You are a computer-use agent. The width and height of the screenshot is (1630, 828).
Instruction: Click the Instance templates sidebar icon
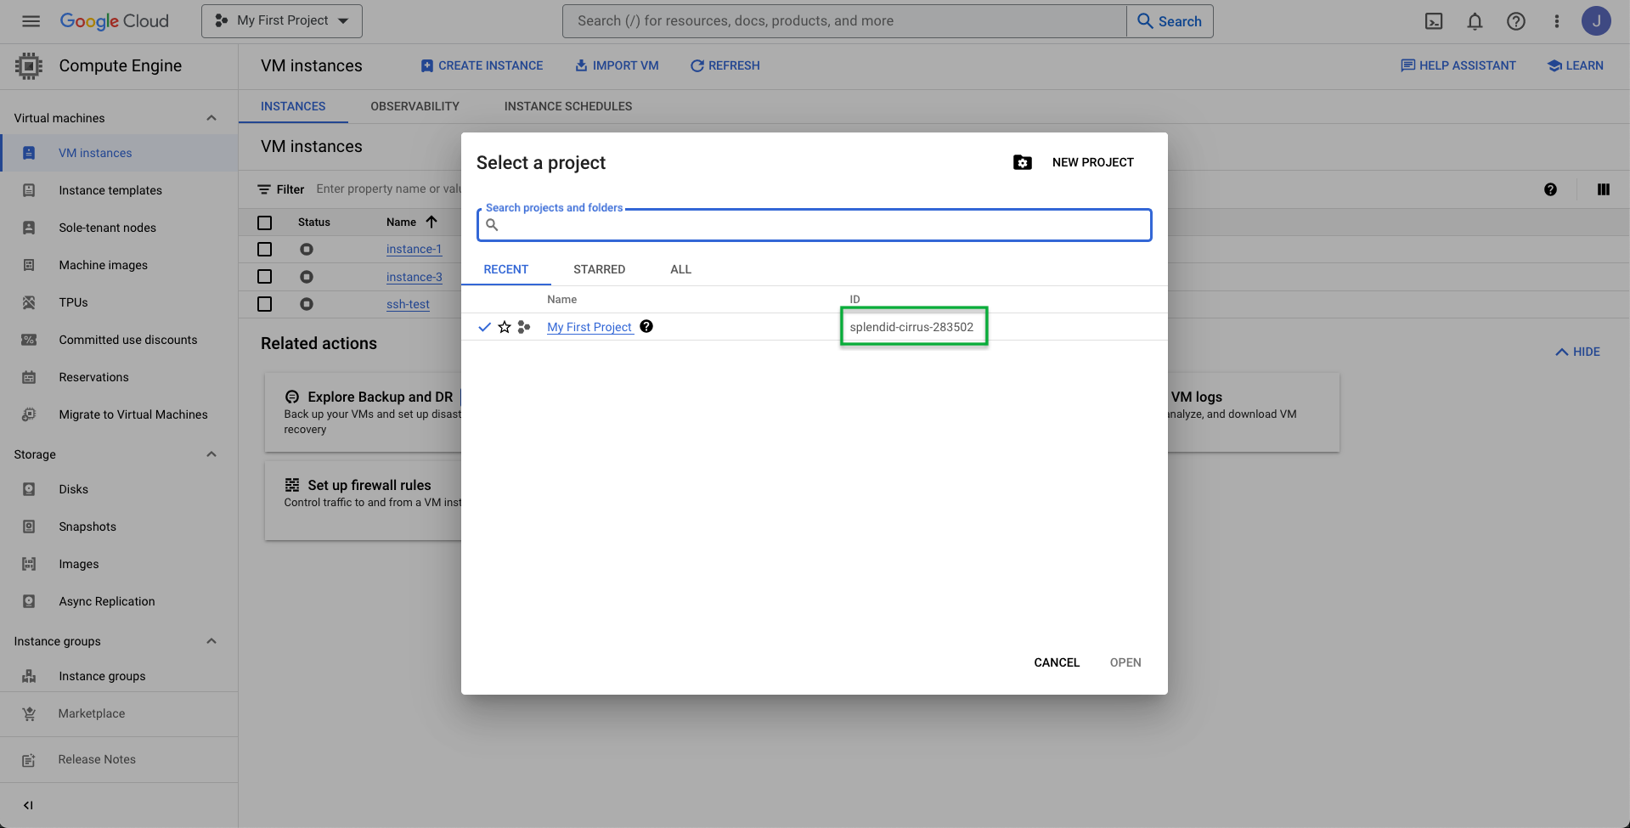pos(29,190)
